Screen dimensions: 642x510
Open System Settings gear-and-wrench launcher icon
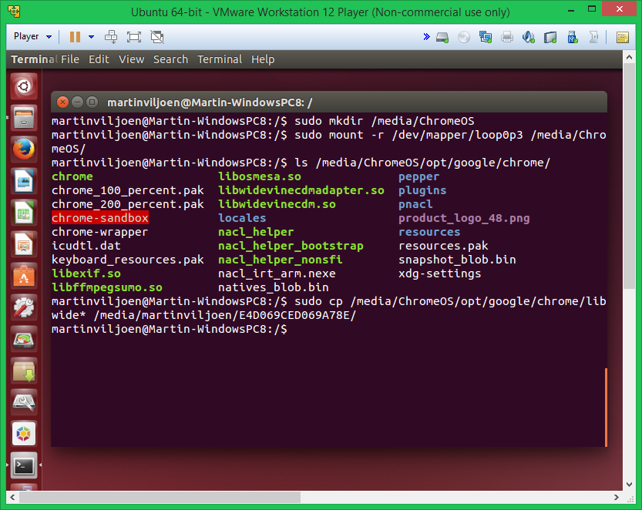[24, 307]
